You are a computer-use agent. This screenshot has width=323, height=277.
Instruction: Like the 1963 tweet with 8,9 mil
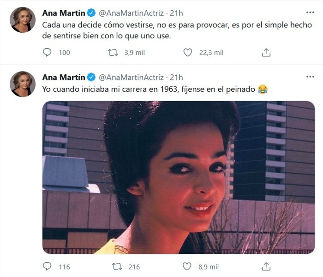pos(187,266)
